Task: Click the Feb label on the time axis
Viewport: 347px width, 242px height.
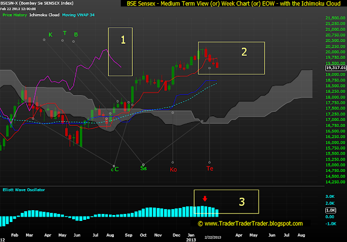Action: click(x=15, y=235)
